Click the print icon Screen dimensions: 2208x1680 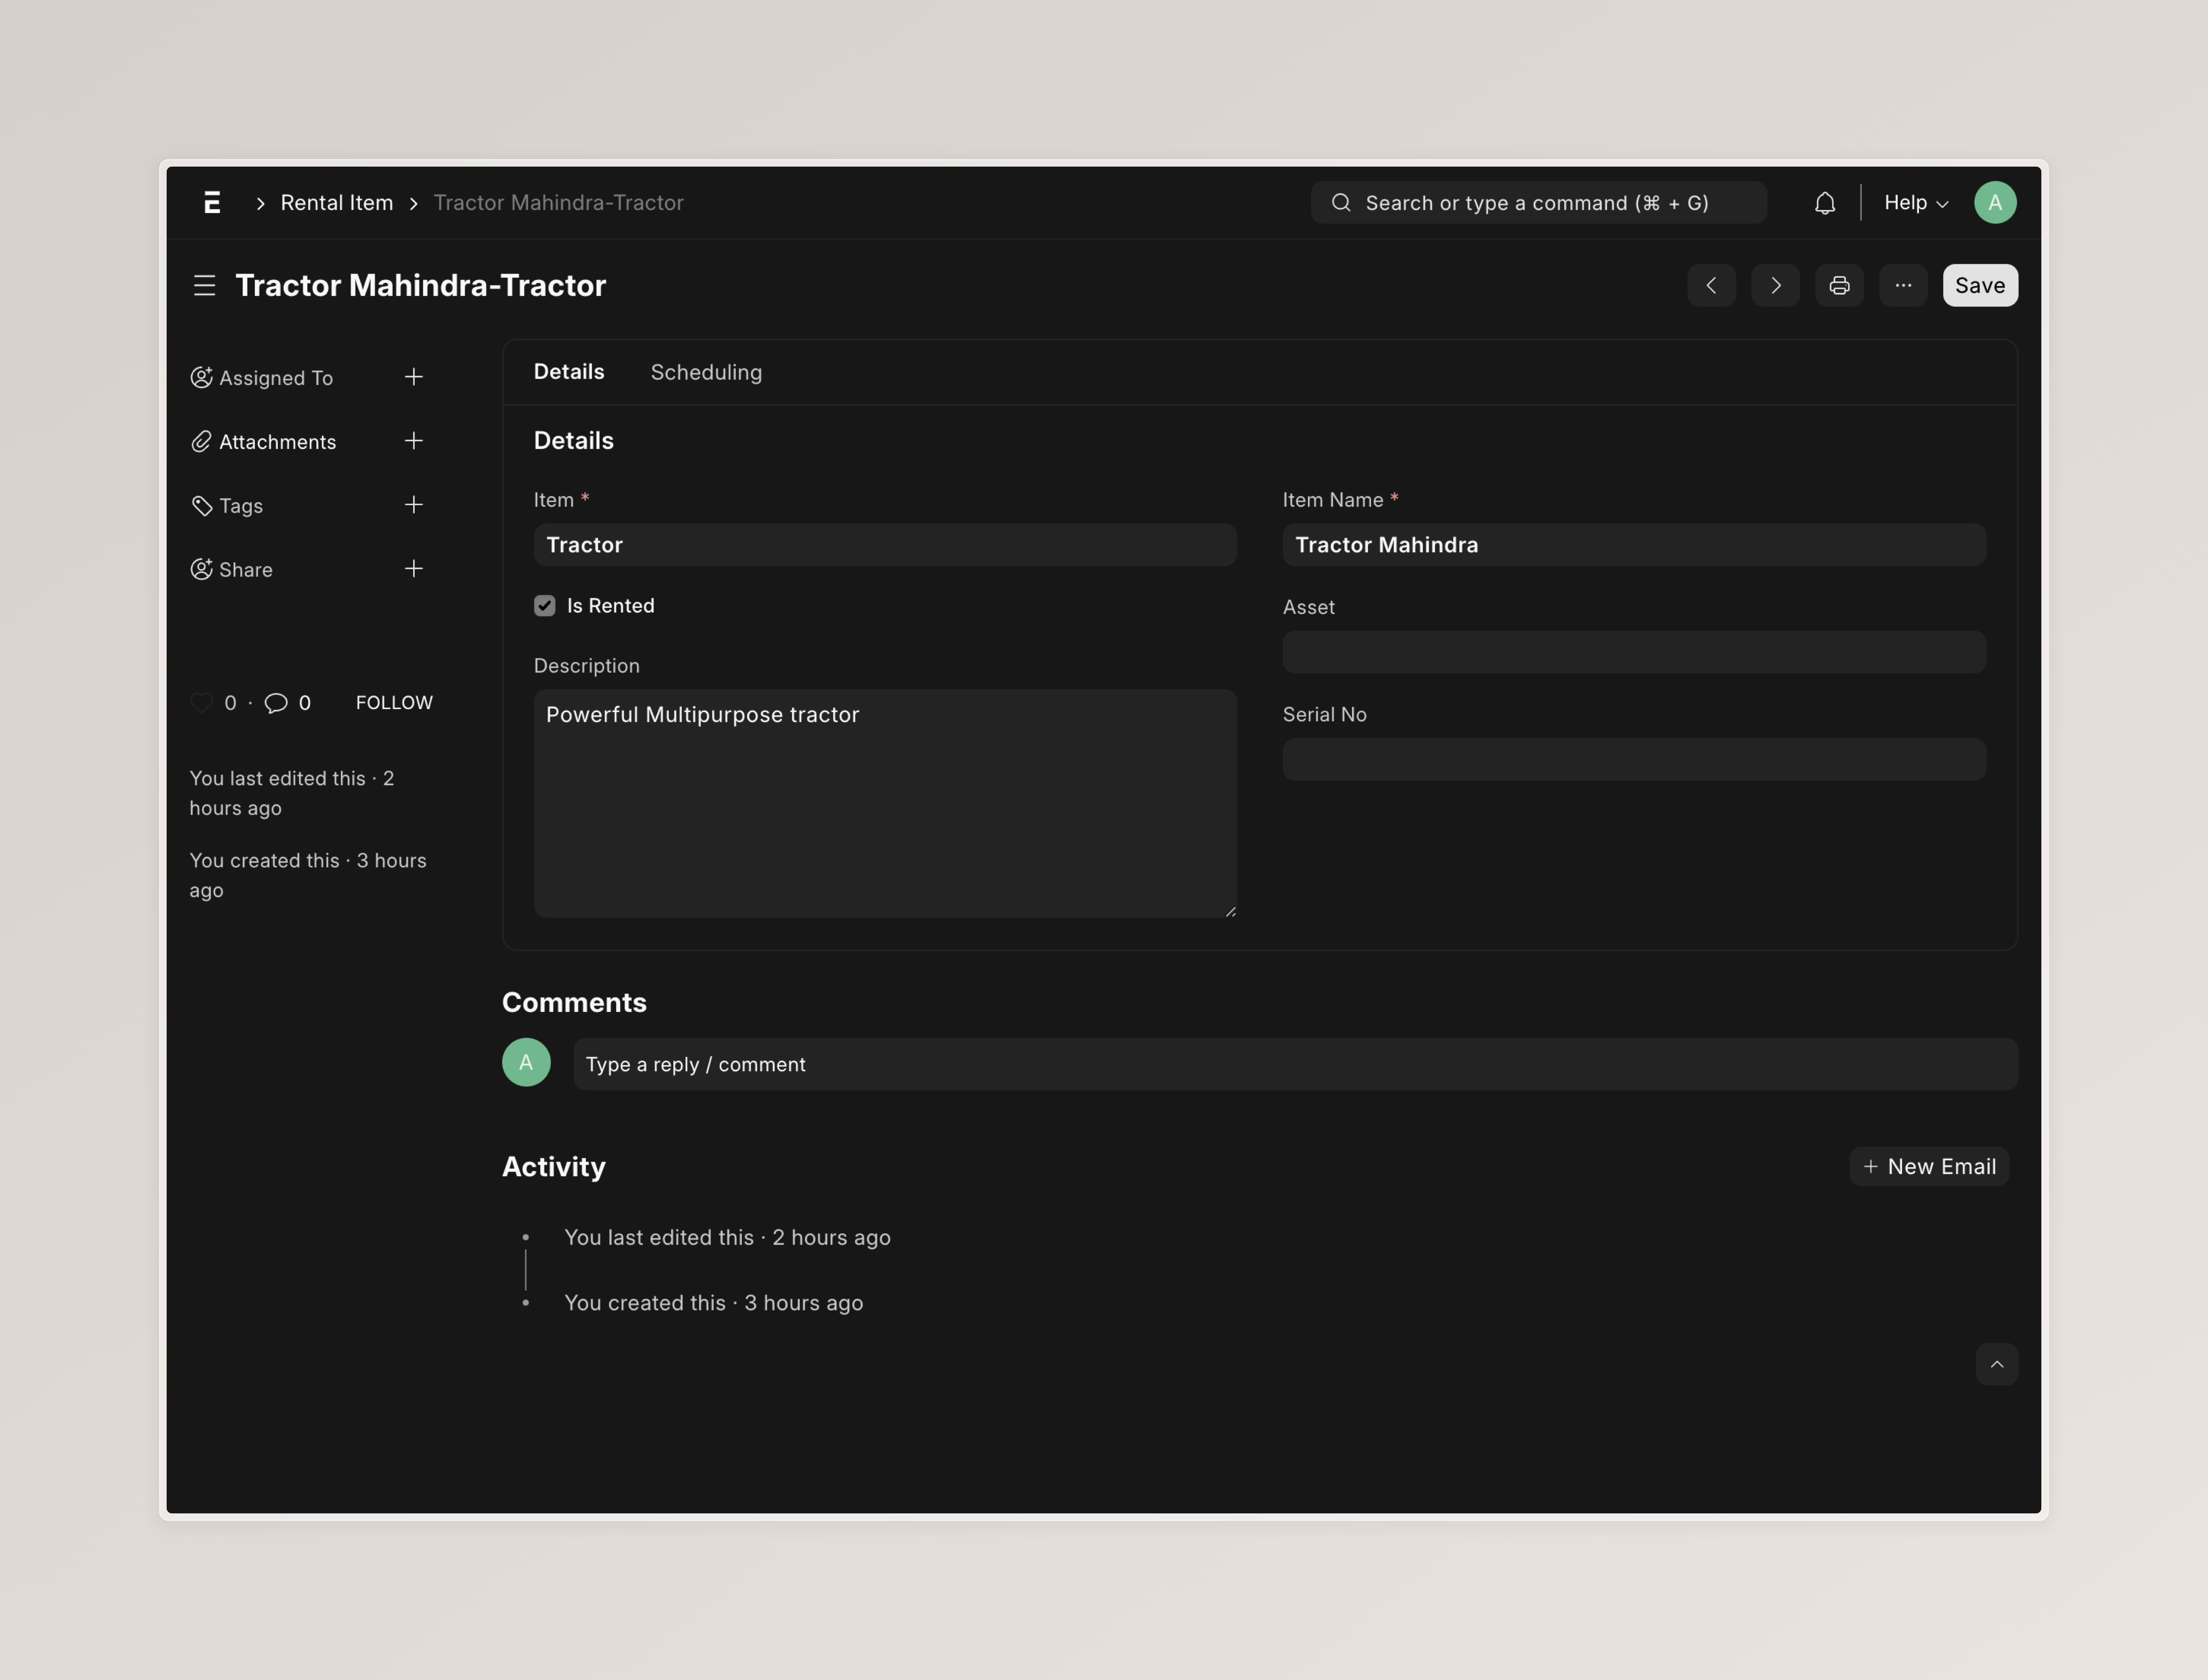click(1839, 286)
